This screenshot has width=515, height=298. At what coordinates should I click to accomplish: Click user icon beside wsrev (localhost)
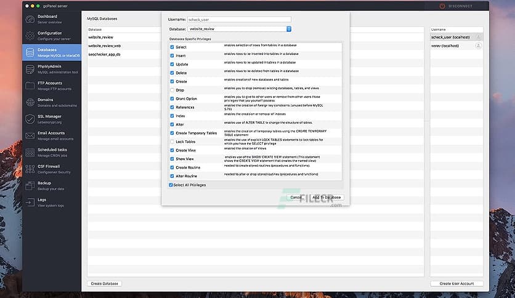(478, 46)
